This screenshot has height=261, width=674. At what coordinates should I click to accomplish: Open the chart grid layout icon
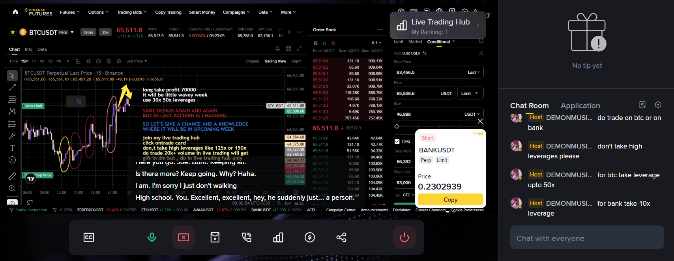pos(288,49)
